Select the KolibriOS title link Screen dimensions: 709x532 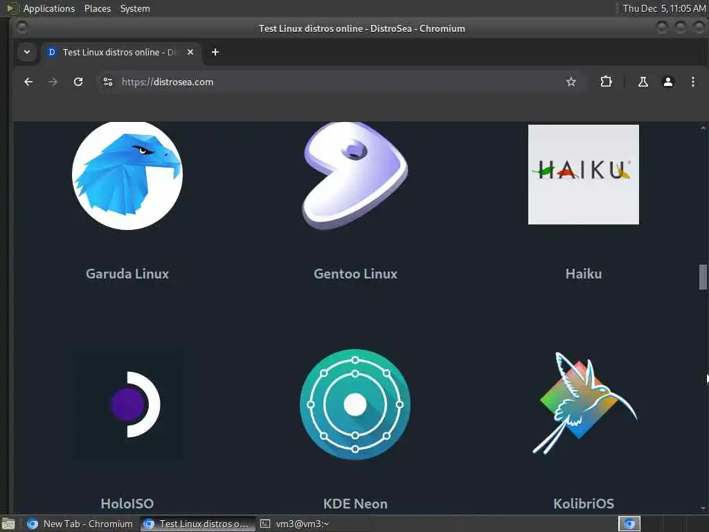[x=583, y=504]
